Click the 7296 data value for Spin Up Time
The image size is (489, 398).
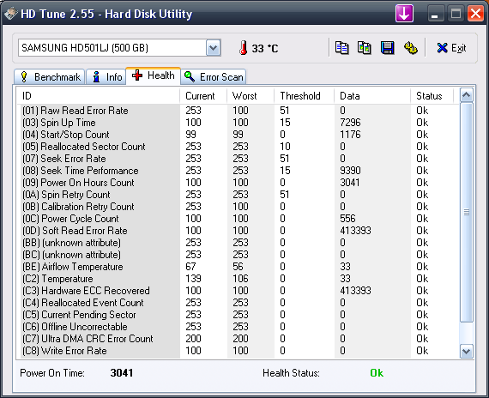pyautogui.click(x=350, y=123)
